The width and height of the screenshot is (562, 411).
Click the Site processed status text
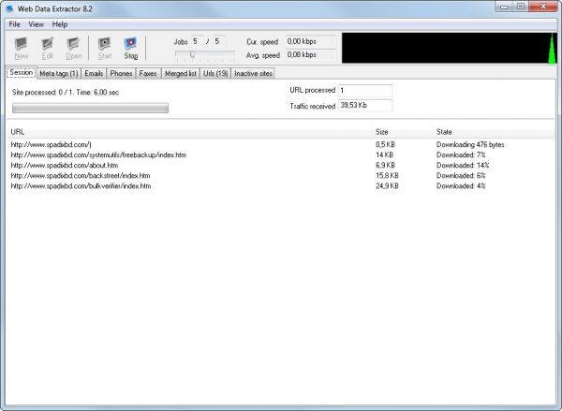click(x=66, y=93)
